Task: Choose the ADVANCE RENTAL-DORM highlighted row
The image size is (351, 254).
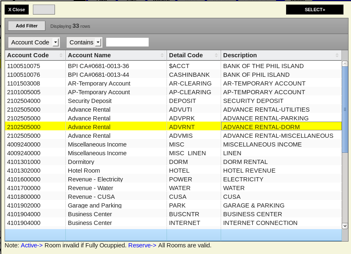Action: (173, 127)
